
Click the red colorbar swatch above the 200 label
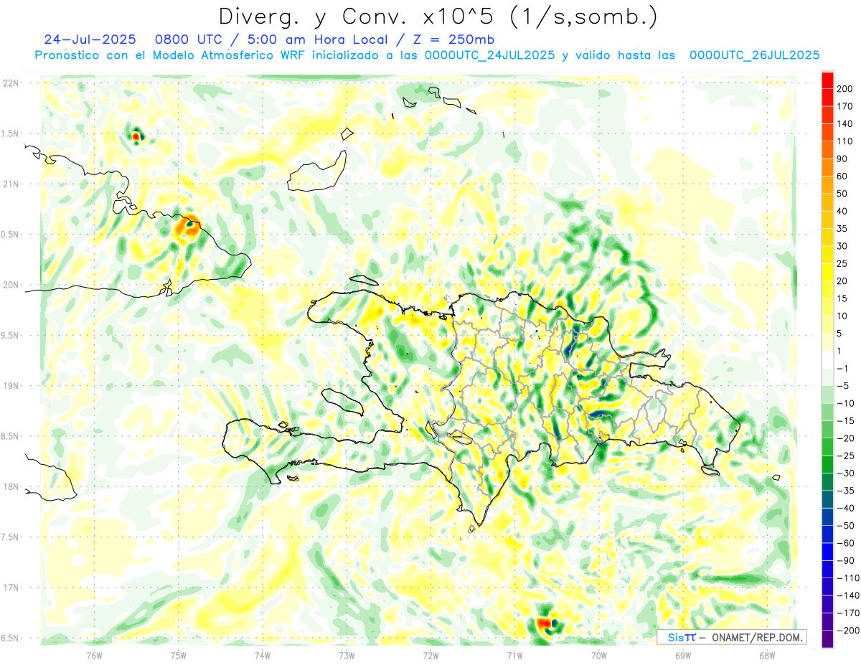point(827,79)
